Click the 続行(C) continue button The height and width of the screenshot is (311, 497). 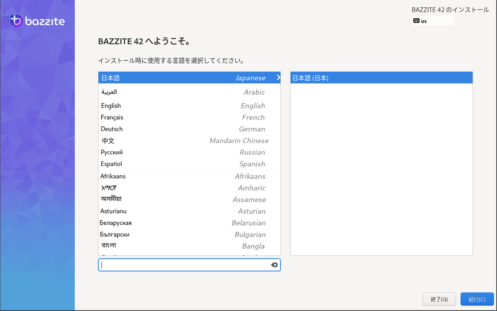[477, 299]
